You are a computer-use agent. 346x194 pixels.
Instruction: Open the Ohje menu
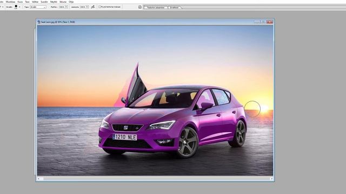[71, 2]
